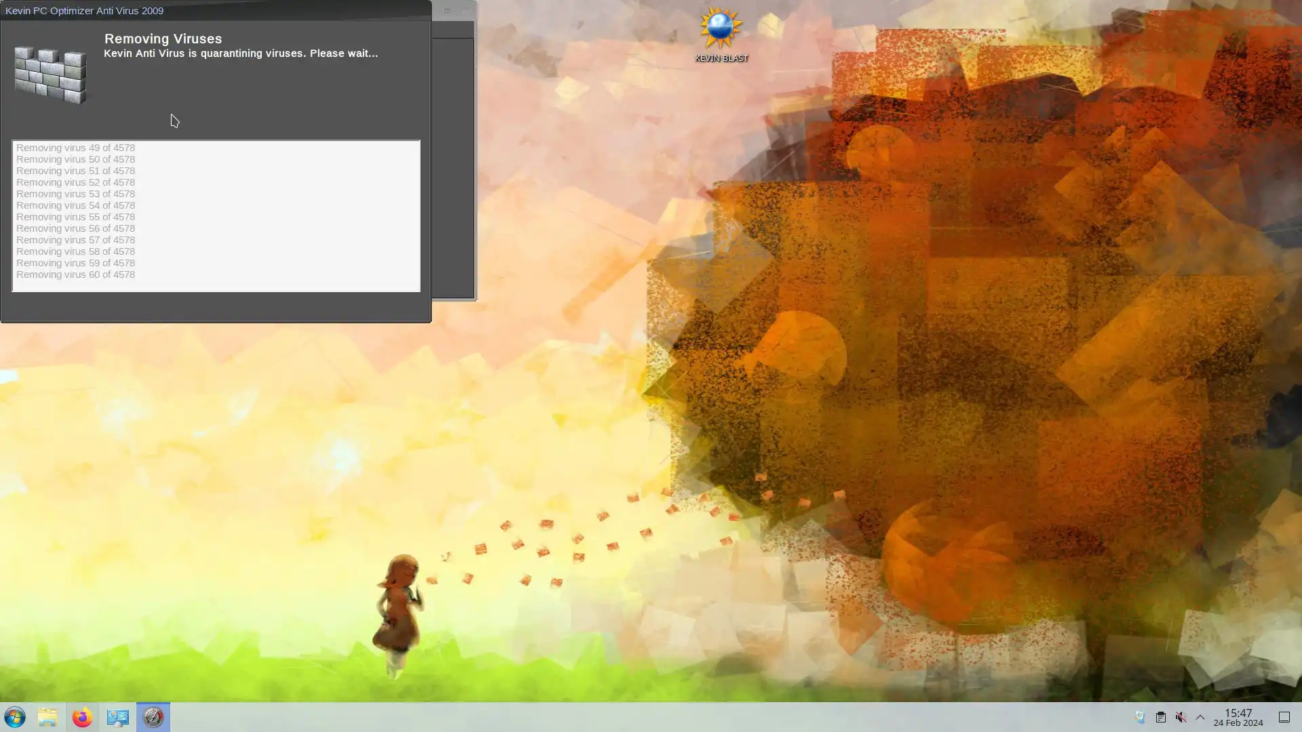
Task: Close the faded background window
Action: click(465, 11)
